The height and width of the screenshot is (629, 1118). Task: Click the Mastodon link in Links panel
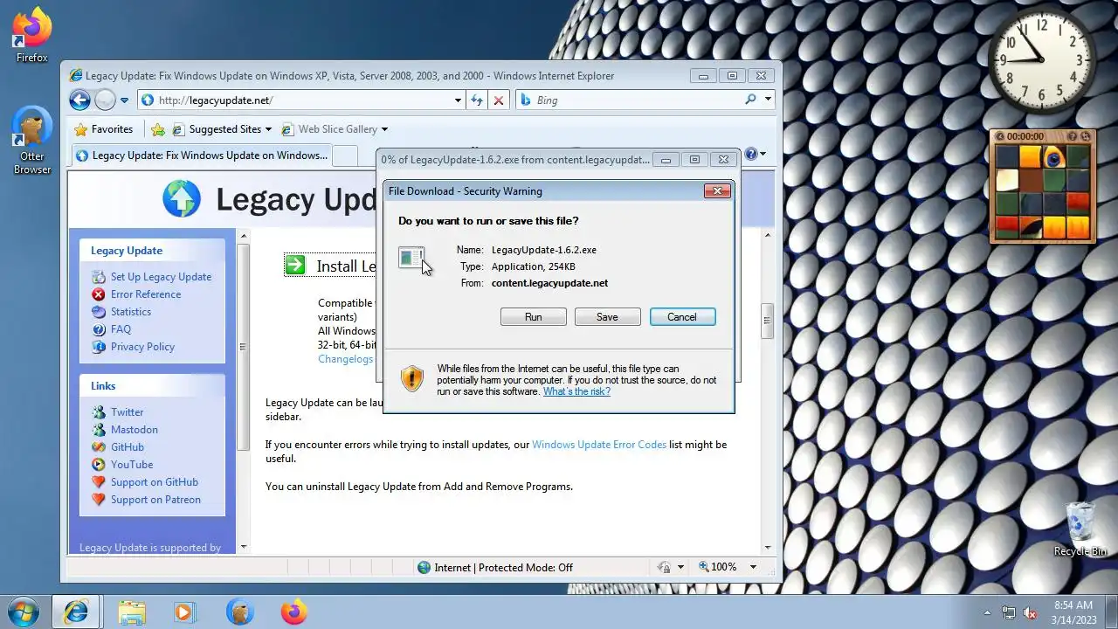pos(135,430)
